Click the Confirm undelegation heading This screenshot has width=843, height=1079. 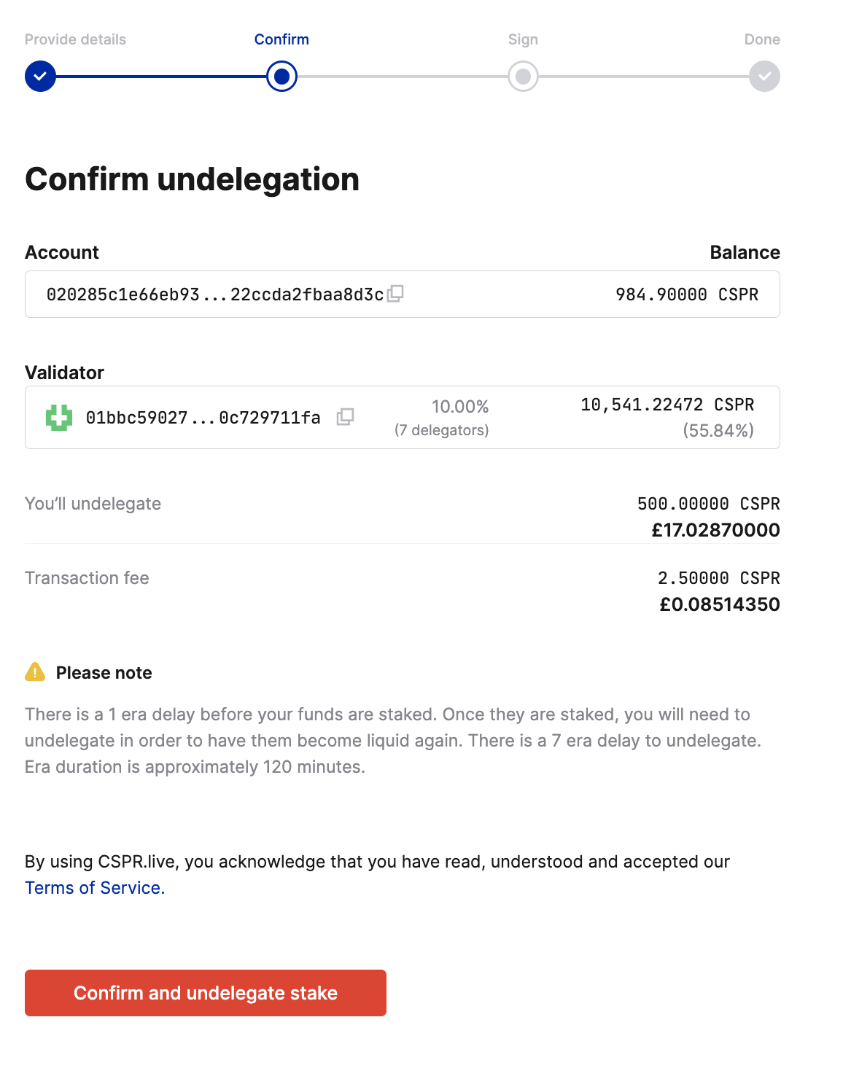click(193, 179)
